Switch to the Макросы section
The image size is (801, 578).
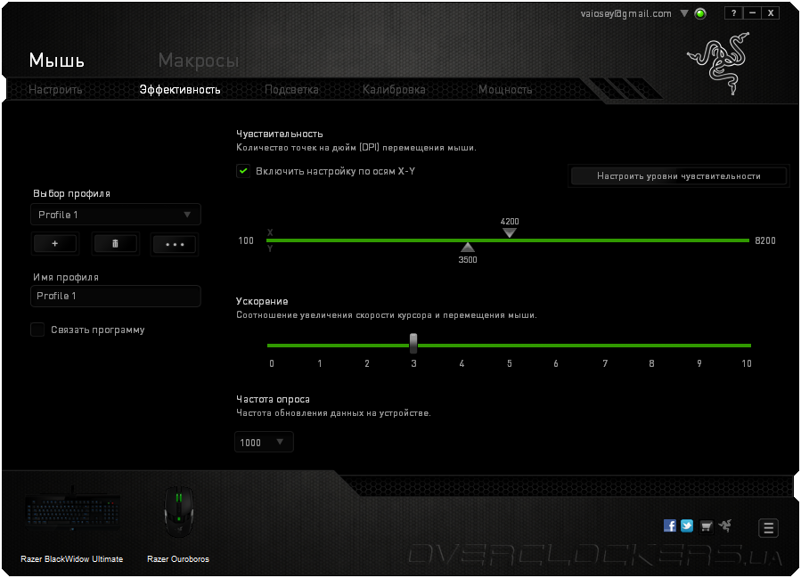199,61
